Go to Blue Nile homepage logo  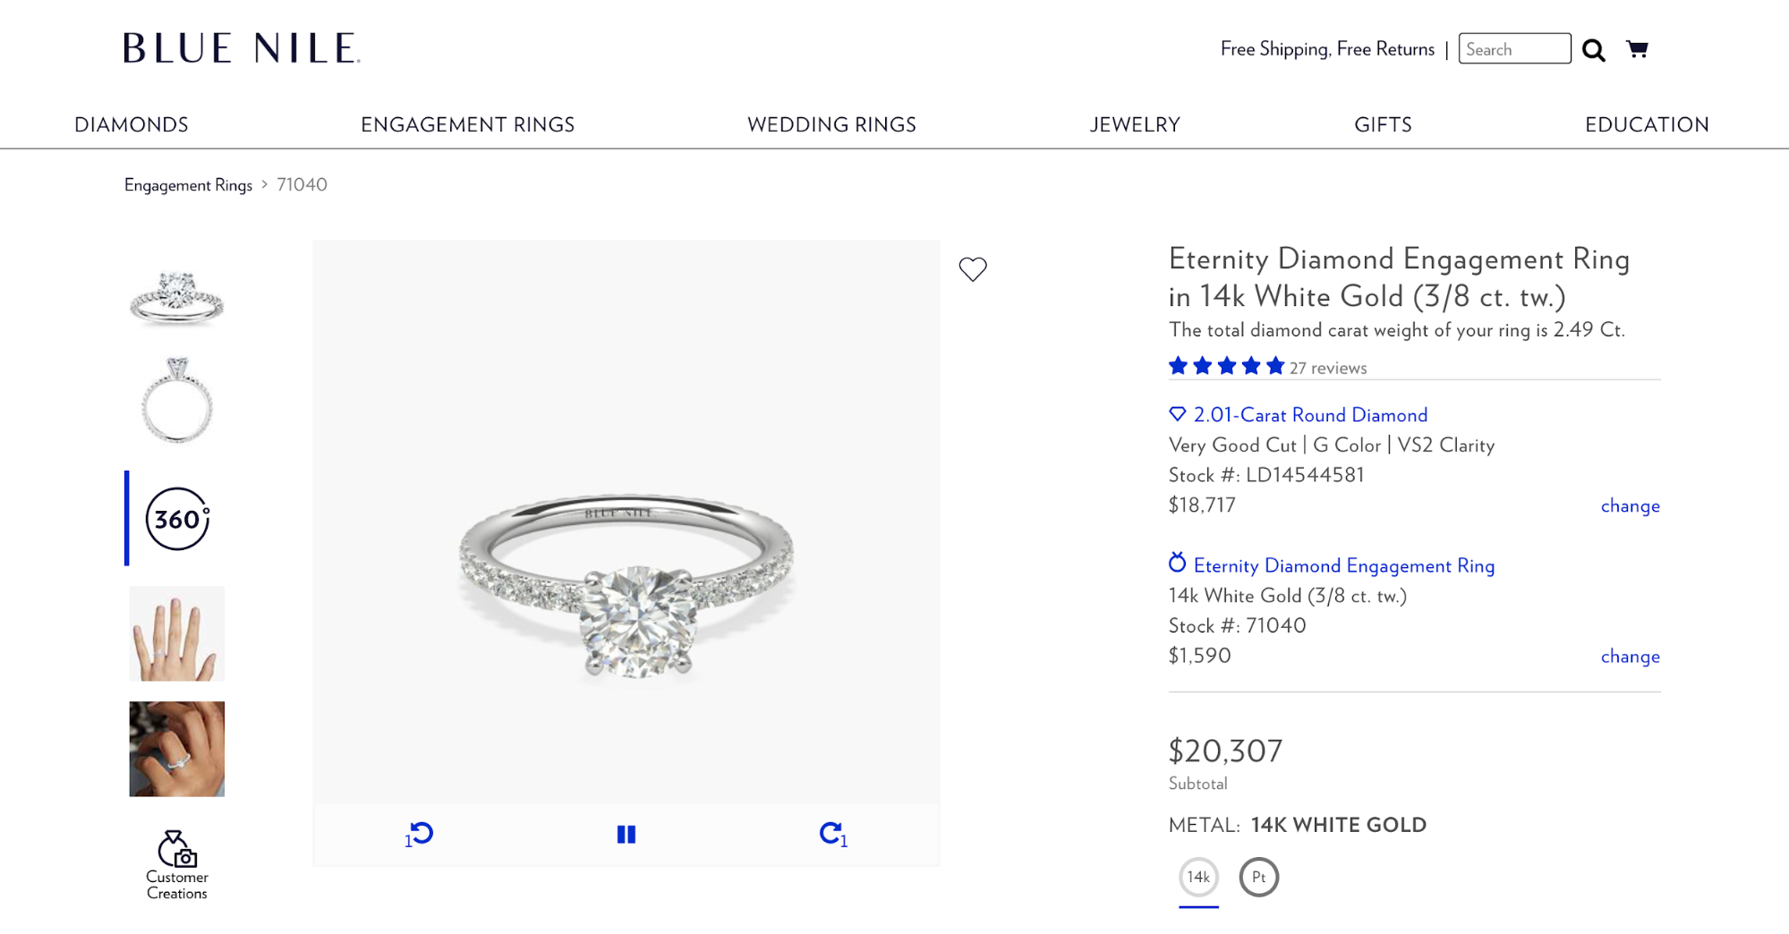pyautogui.click(x=242, y=48)
